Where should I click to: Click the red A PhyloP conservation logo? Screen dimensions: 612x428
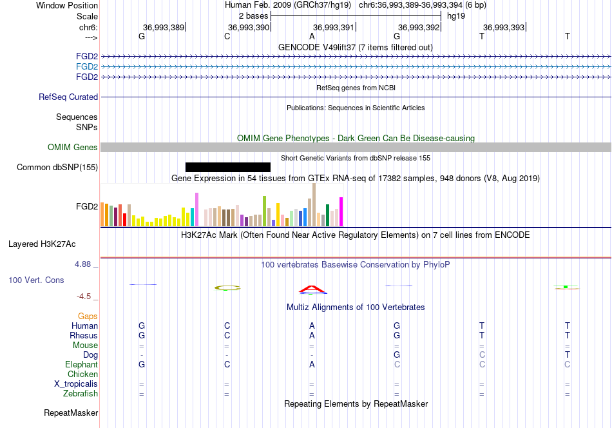[312, 290]
